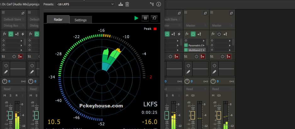
Task: Toggle the green fx power on the leftmost channel
Action: coord(11,34)
